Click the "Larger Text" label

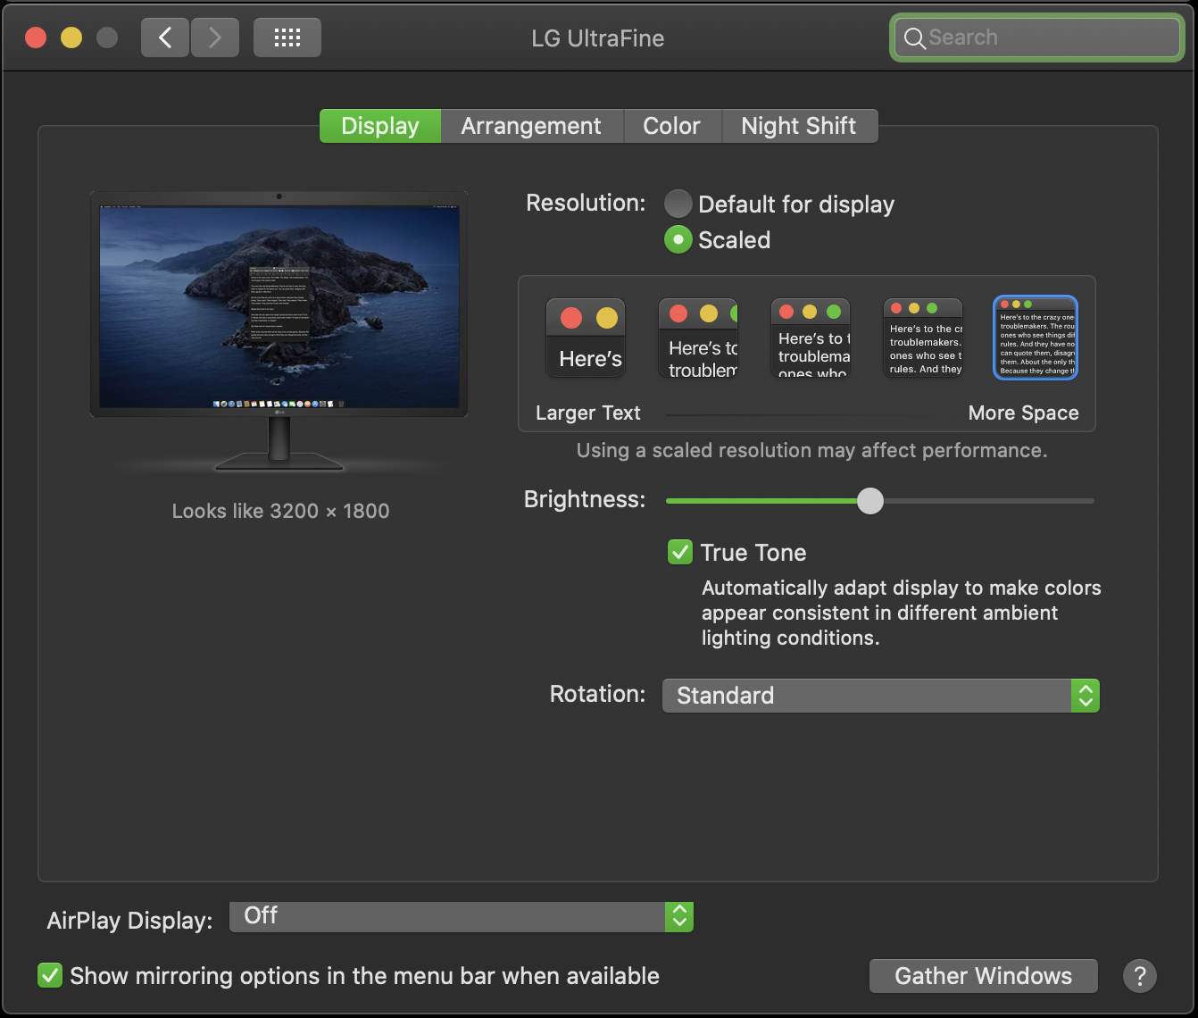point(588,413)
